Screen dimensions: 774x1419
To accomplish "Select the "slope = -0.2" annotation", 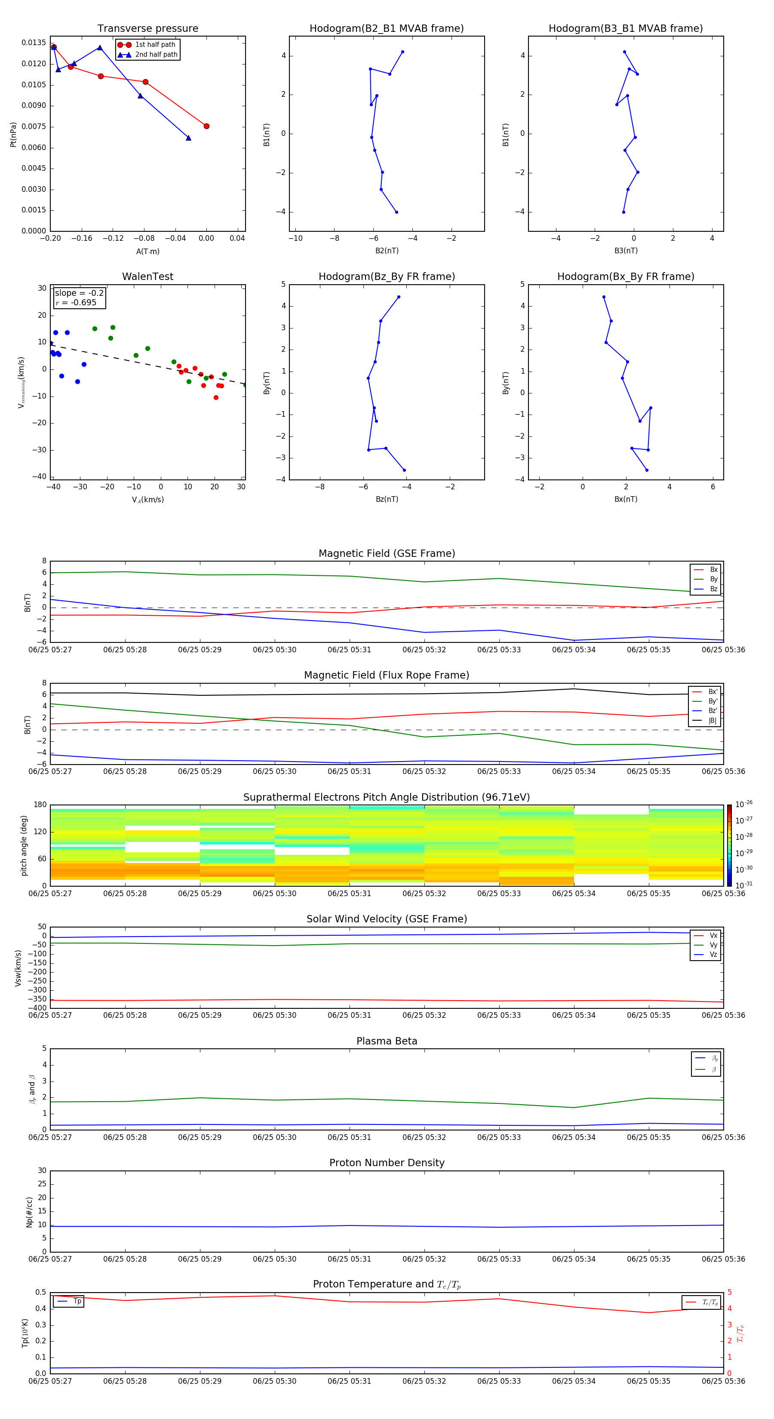I will (x=79, y=293).
